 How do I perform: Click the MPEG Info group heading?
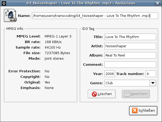pyautogui.click(x=15, y=29)
